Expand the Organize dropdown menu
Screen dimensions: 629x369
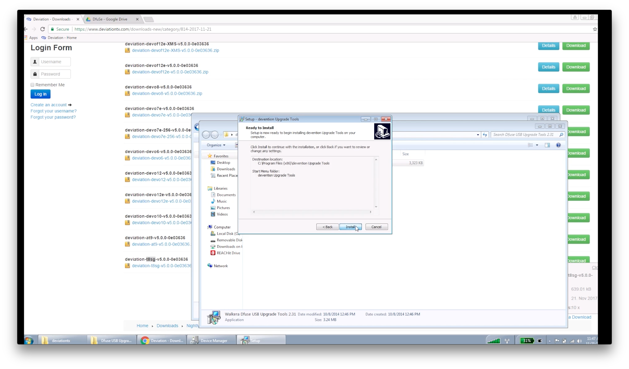(216, 145)
